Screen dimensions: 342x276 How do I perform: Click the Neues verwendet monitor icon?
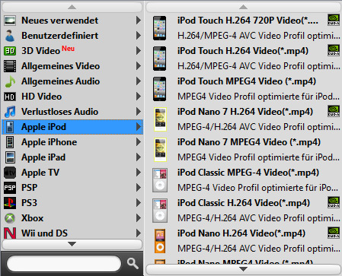(10, 21)
